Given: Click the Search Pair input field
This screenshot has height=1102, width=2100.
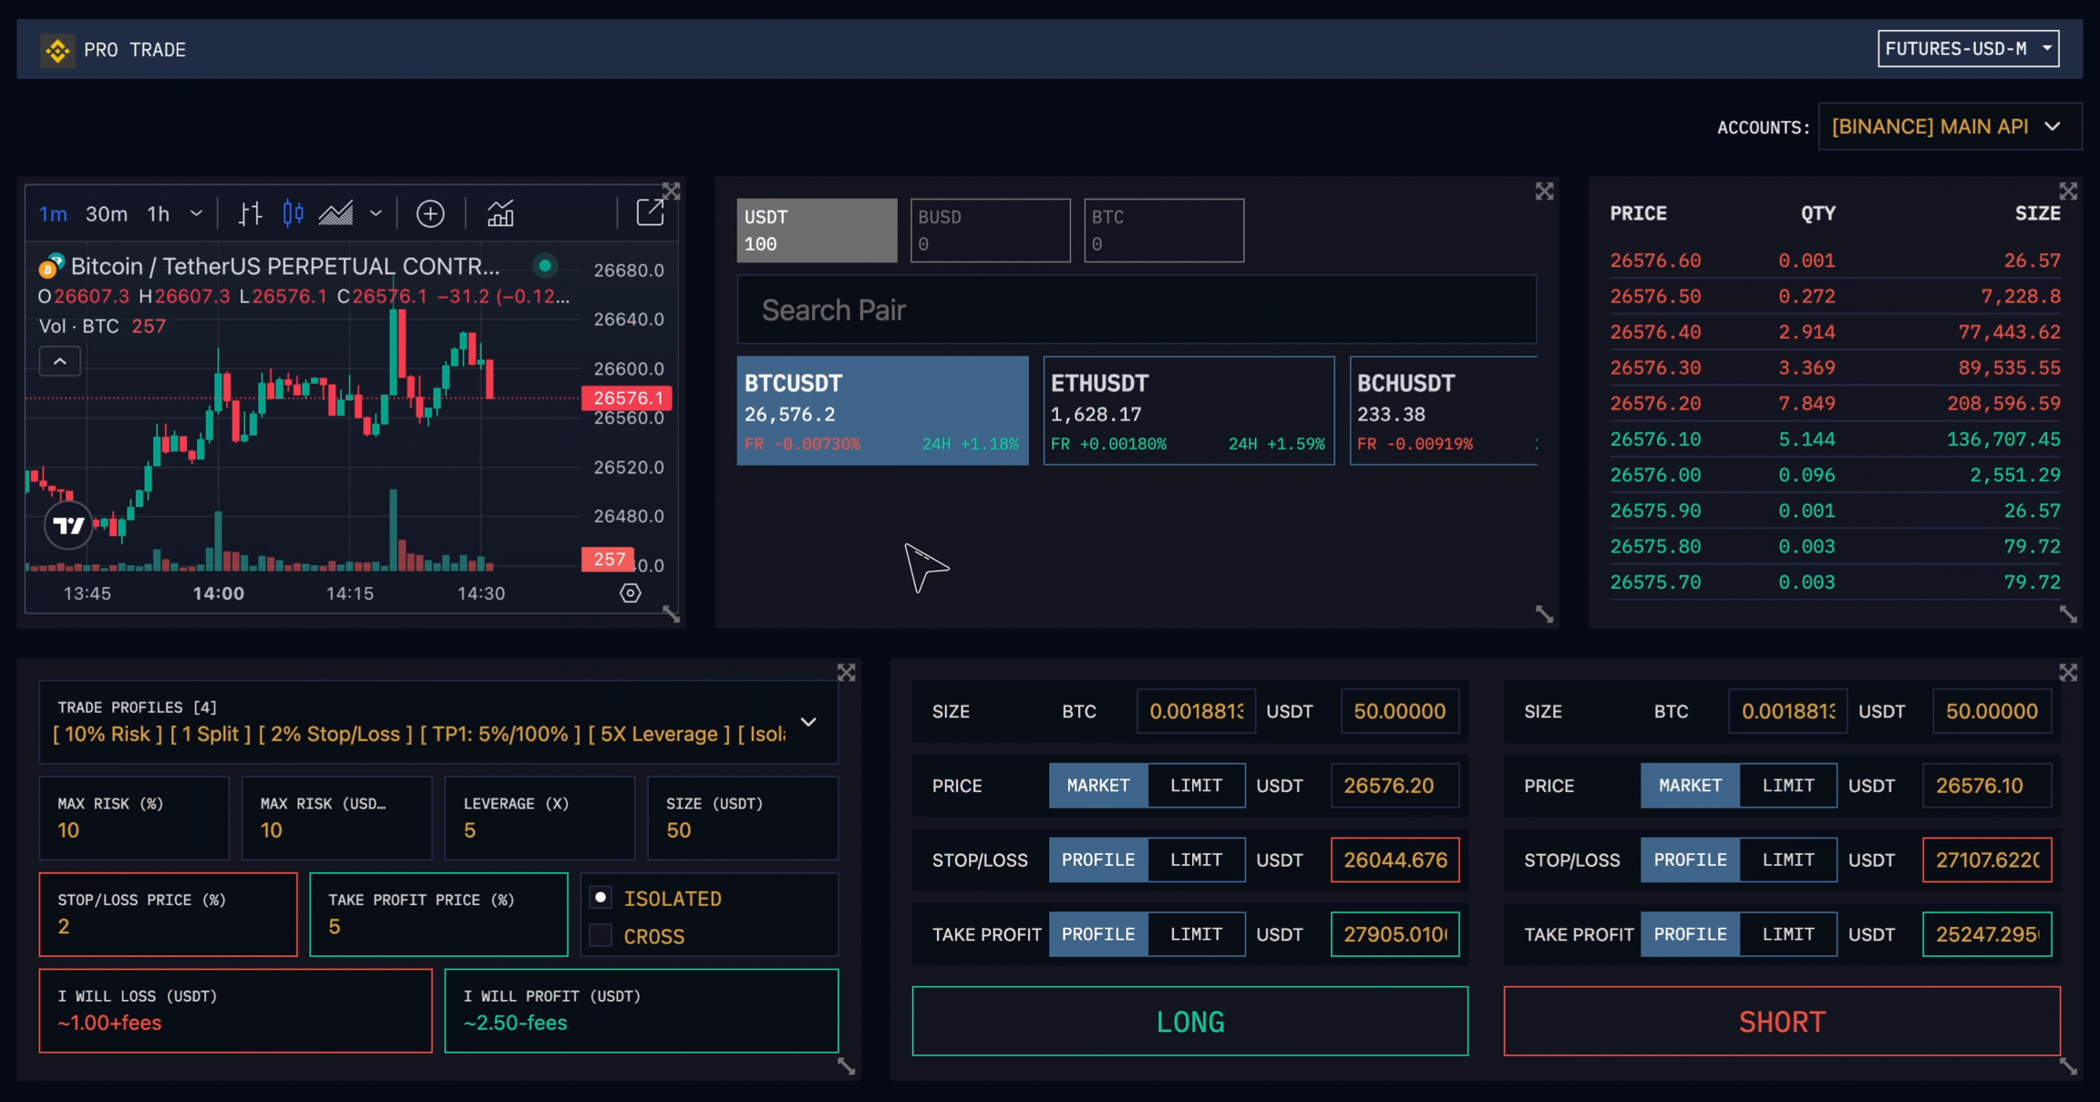Looking at the screenshot, I should [1136, 311].
